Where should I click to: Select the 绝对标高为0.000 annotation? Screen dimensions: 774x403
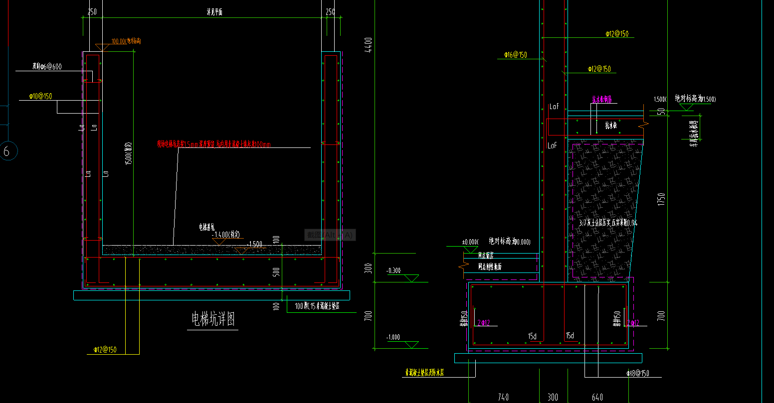(x=509, y=242)
